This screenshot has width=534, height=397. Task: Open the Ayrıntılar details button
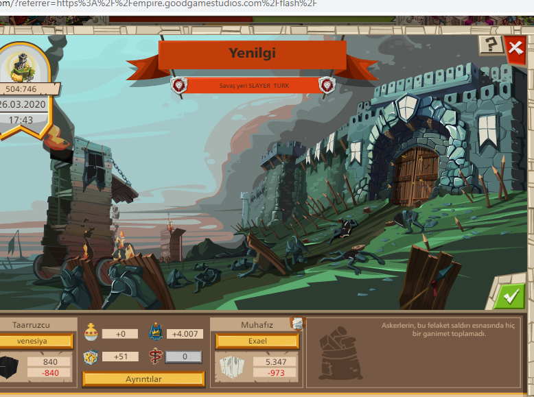coord(143,379)
